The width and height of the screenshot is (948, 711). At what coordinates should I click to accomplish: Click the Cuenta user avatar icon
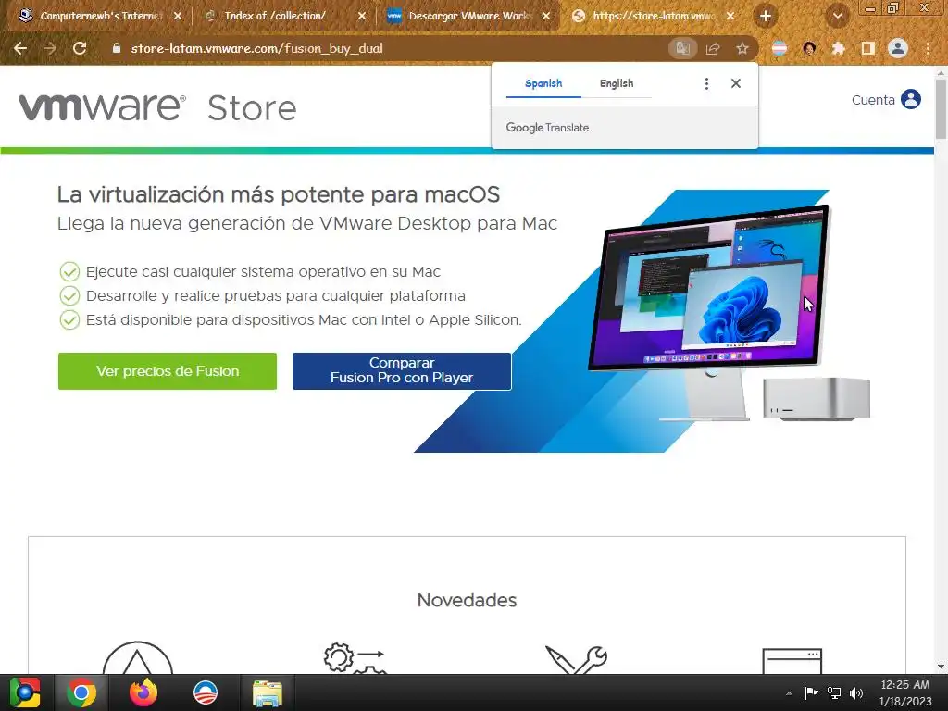(911, 99)
